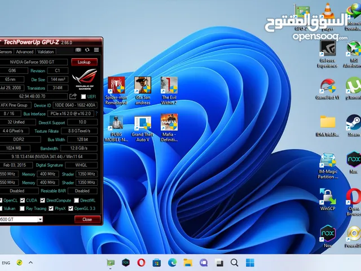Open MSI Afterburner desktop icon

click(354, 54)
